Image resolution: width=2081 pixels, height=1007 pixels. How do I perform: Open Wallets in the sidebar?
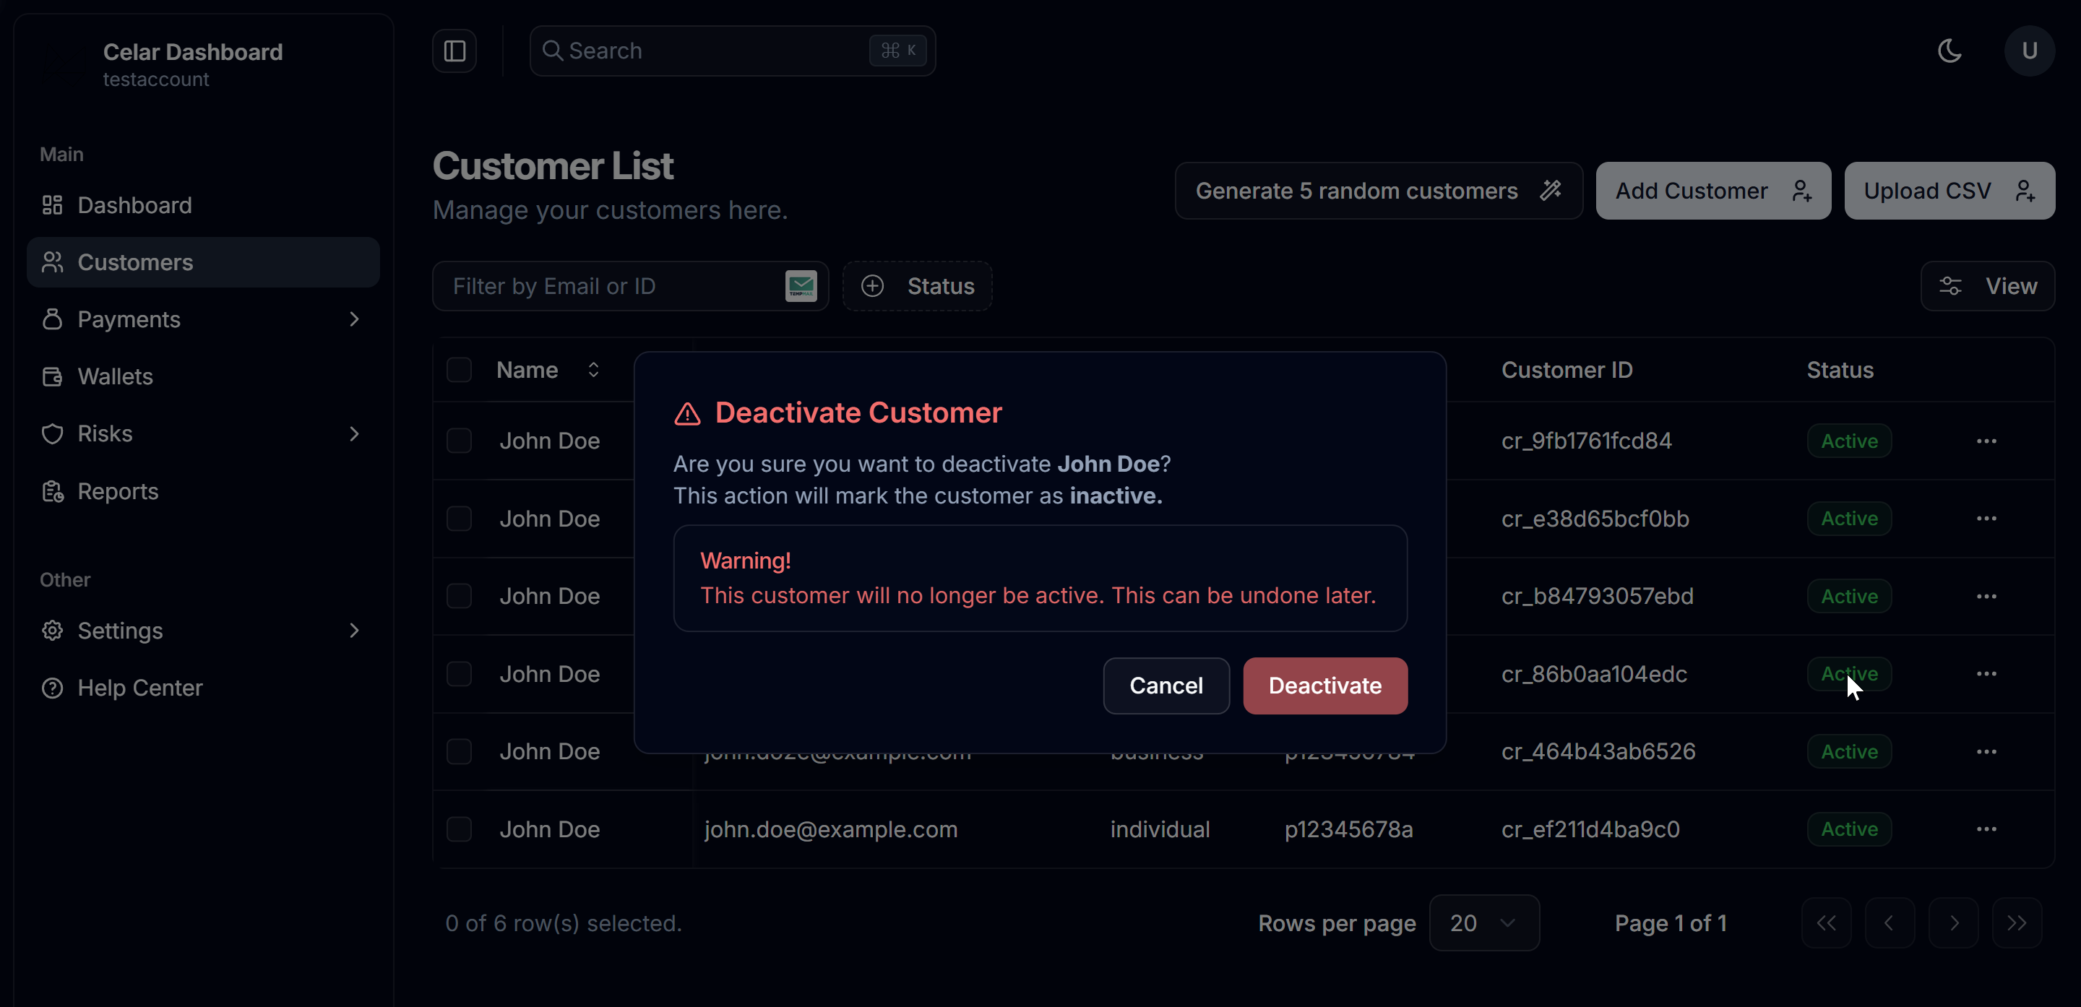(x=115, y=377)
